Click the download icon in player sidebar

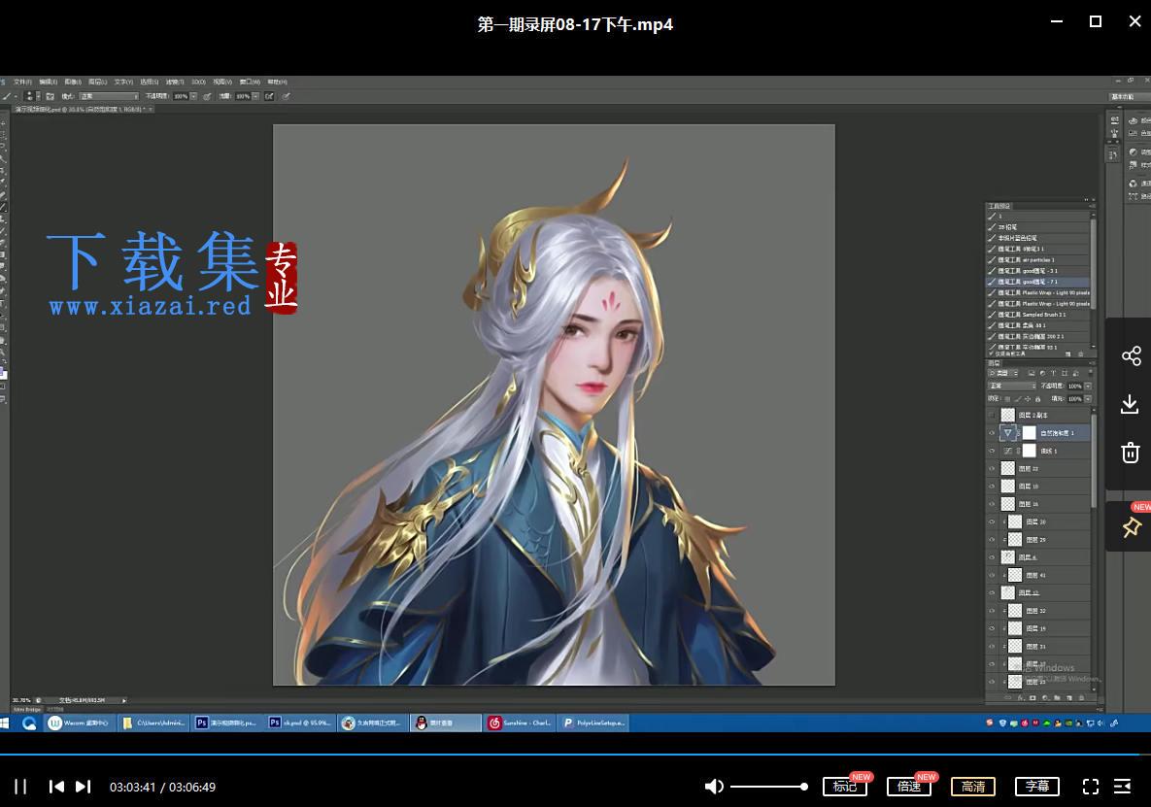[x=1131, y=404]
